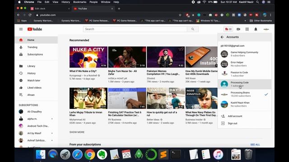289x162 pixels.
Task: Open the Bookmarks menu
Action: tap(79, 2)
